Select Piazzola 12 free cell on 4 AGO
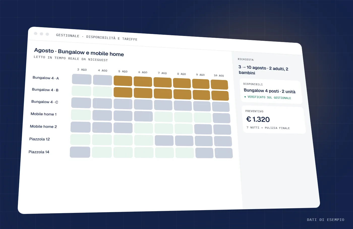Image resolution: width=353 pixels, height=229 pixels. (x=102, y=140)
